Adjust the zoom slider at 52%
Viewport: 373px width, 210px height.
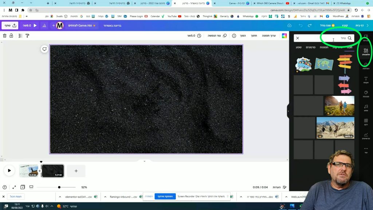(59, 187)
